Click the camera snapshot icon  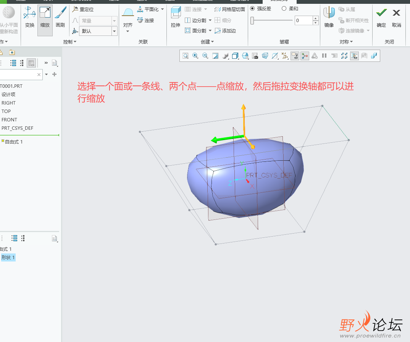(x=255, y=56)
